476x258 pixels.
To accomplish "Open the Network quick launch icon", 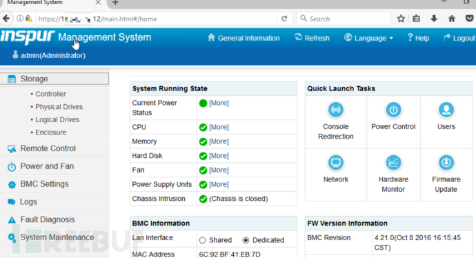I will 336,163.
